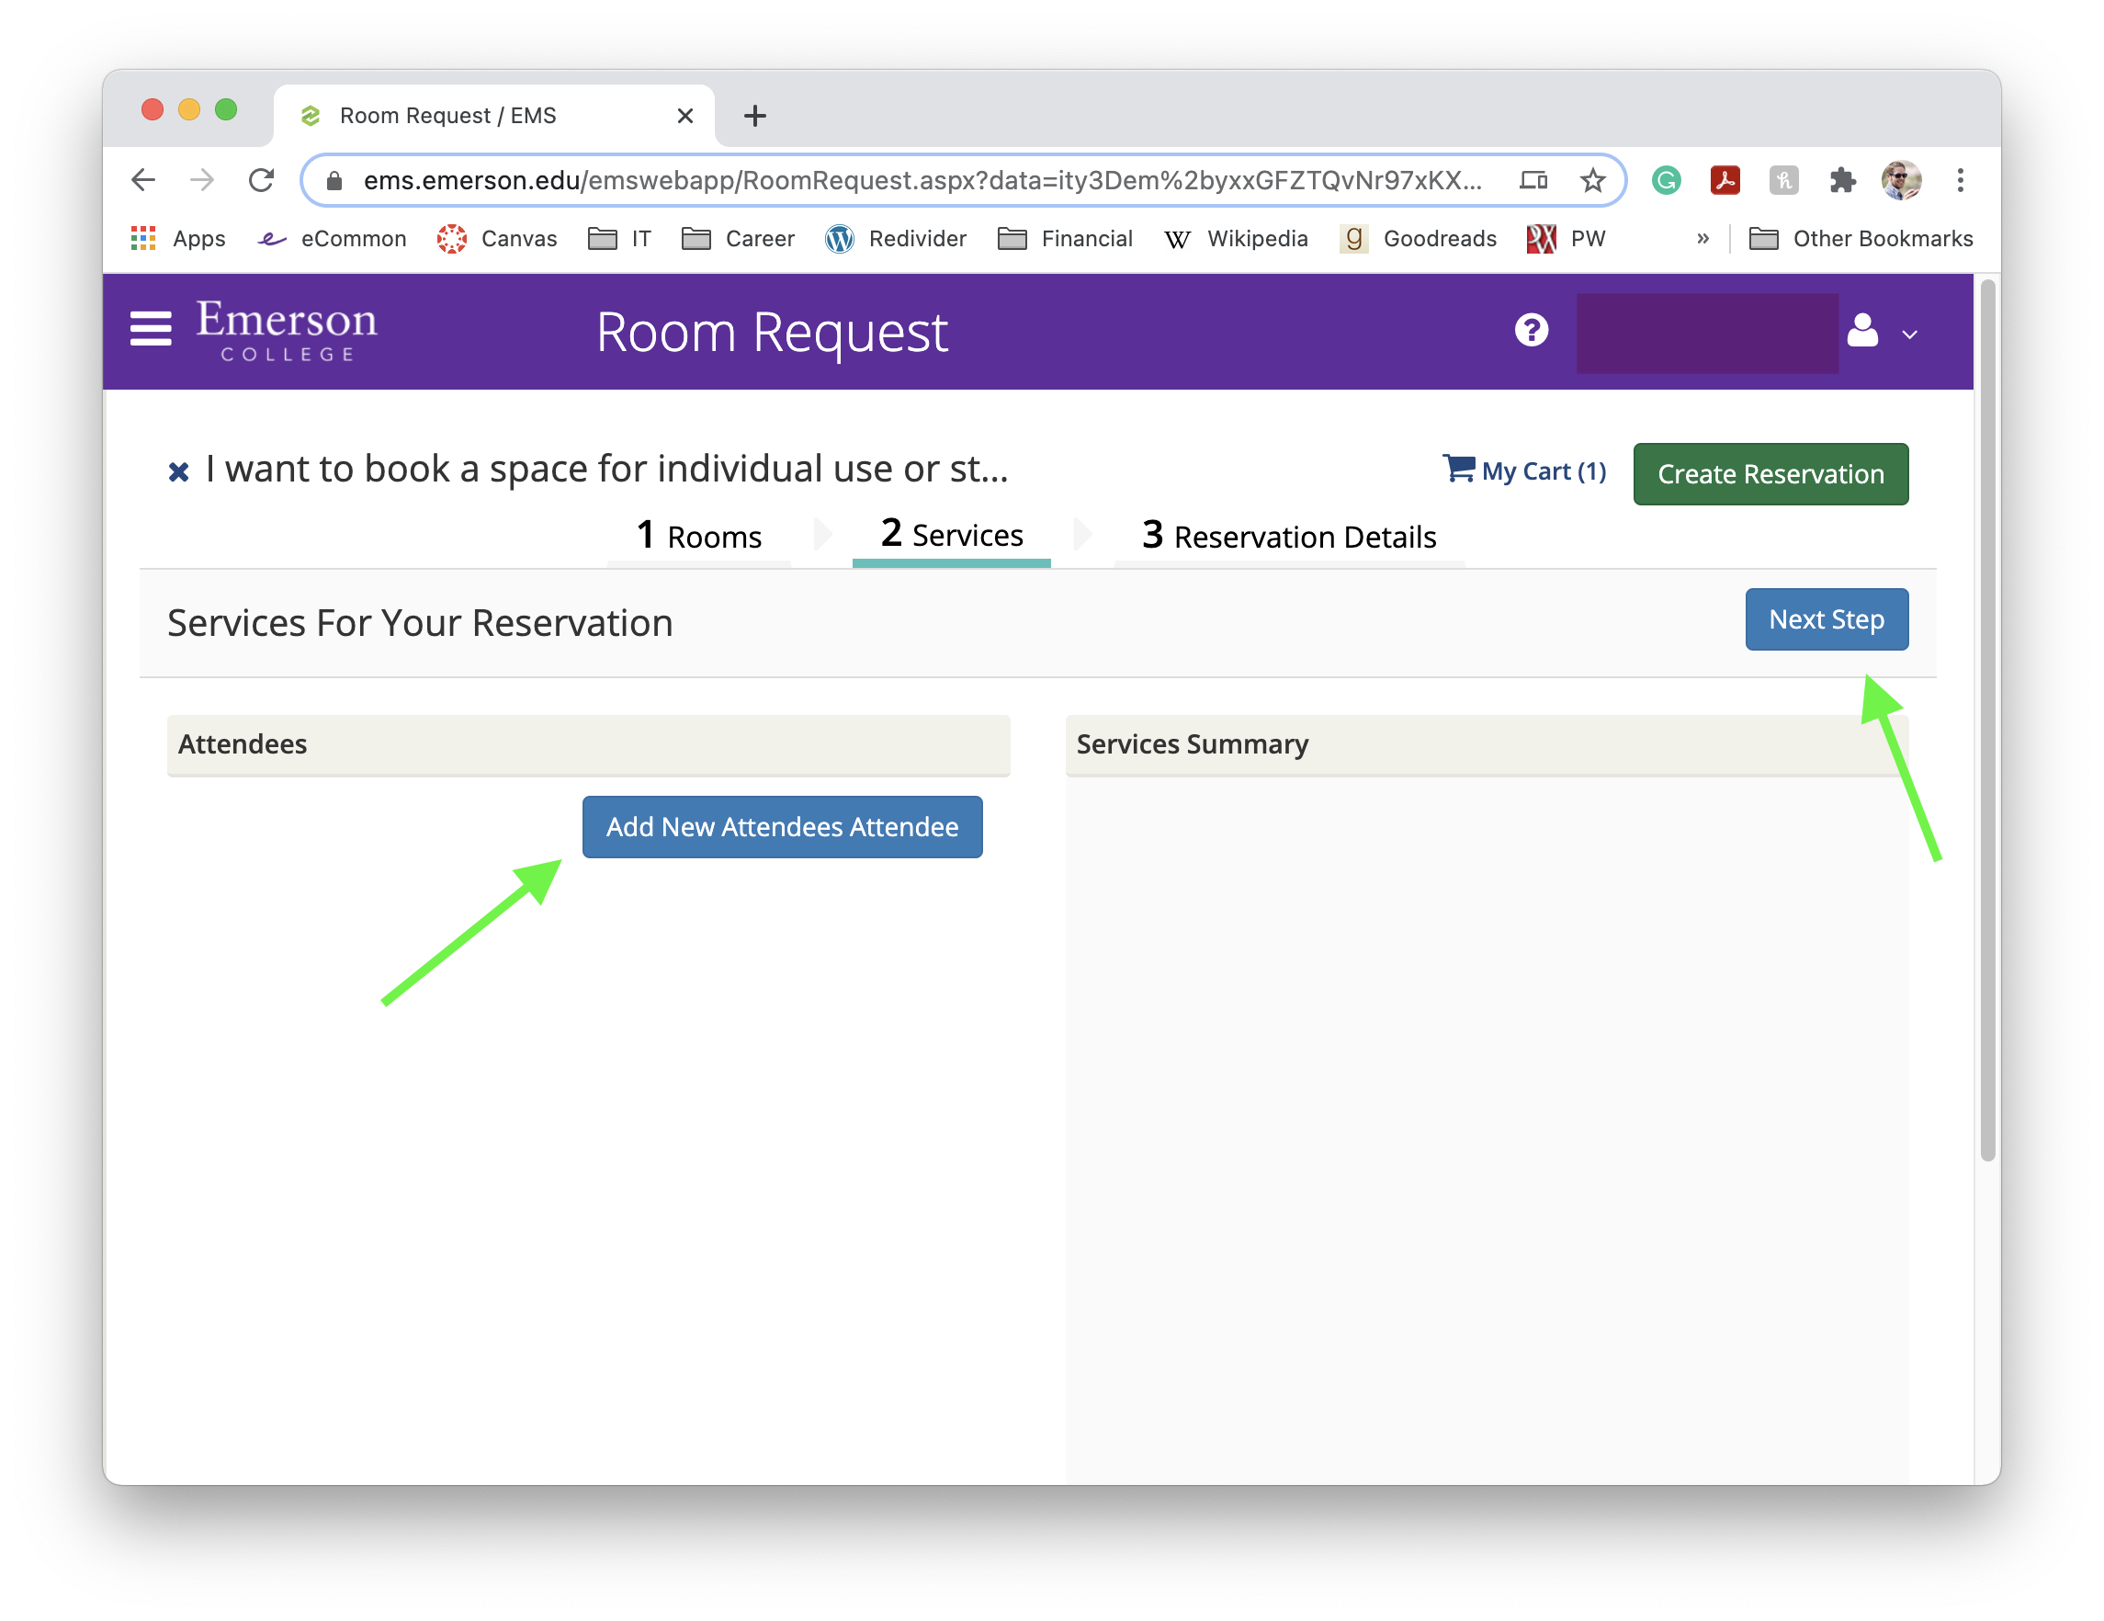This screenshot has height=1621, width=2104.
Task: Show hidden bookmarks with the chevron
Action: [1702, 238]
